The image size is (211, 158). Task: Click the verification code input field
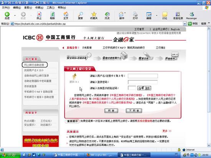[132, 88]
